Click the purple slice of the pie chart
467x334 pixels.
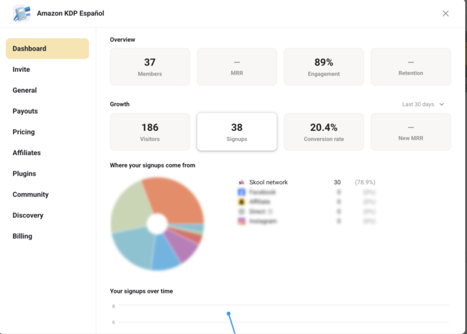click(182, 246)
